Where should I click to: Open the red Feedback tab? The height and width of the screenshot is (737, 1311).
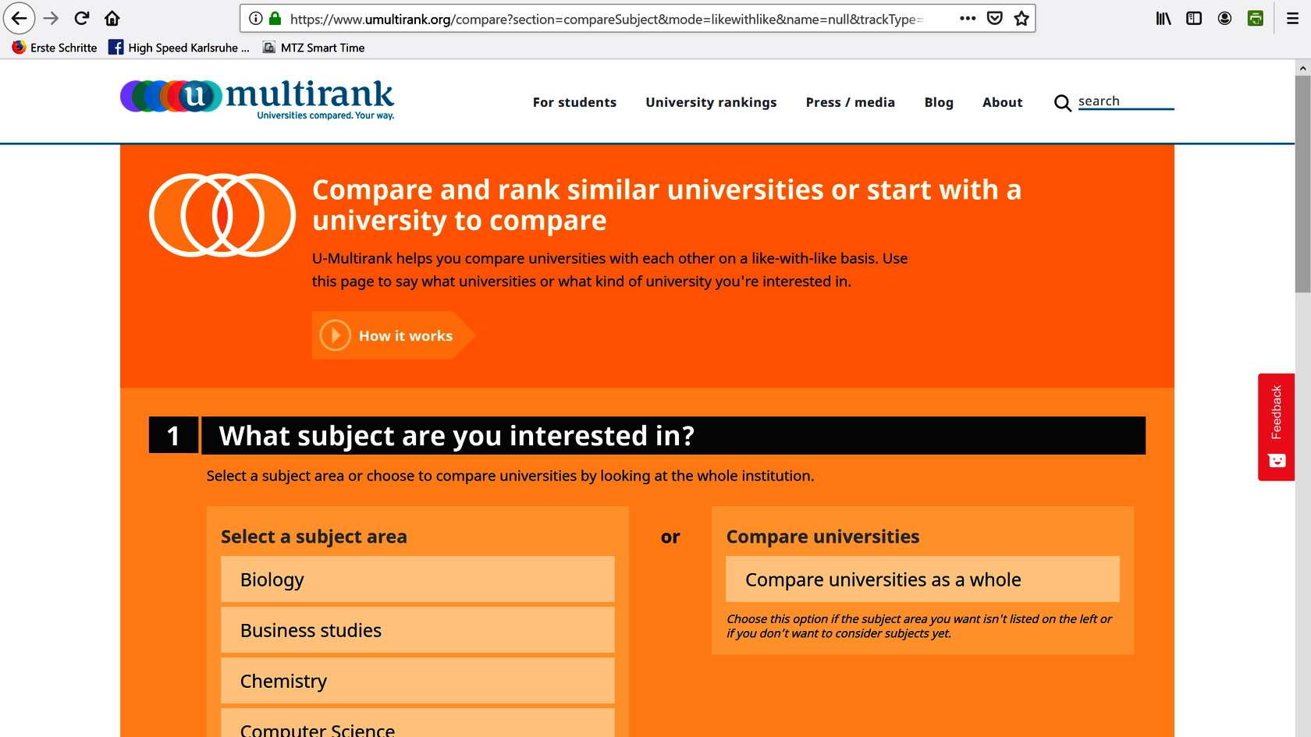[1277, 427]
